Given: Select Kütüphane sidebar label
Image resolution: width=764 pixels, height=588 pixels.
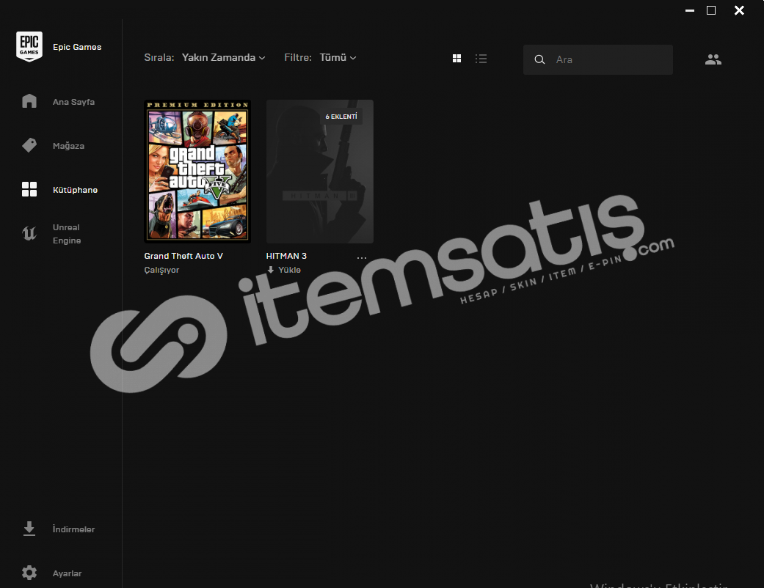Looking at the screenshot, I should click(75, 190).
